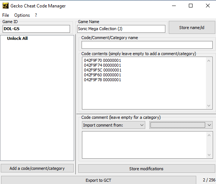The height and width of the screenshot is (184, 216).
Task: Click the Code/Comment/Category name field
Action: click(147, 45)
